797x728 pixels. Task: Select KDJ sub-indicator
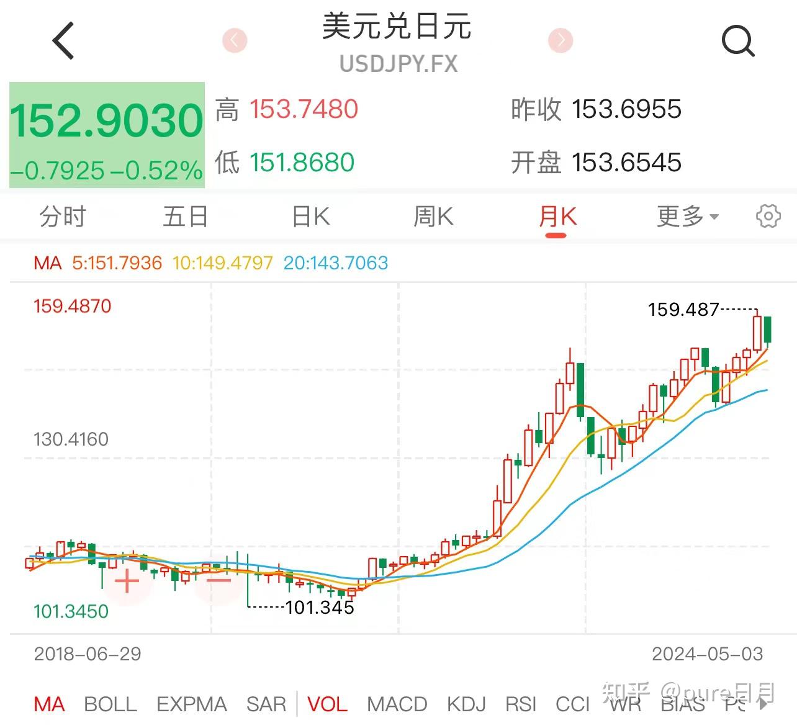pos(466,704)
